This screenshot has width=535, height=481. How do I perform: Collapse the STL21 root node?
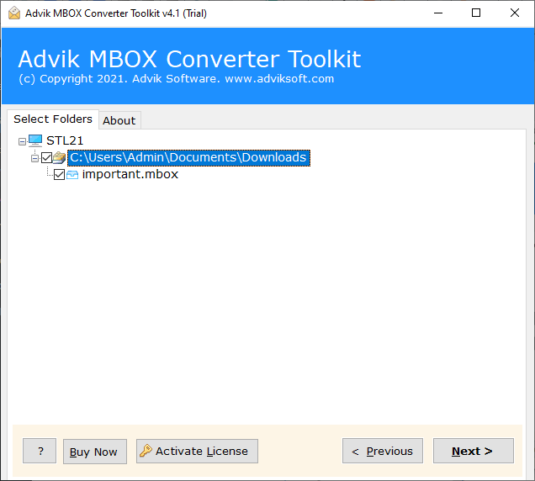pyautogui.click(x=22, y=141)
